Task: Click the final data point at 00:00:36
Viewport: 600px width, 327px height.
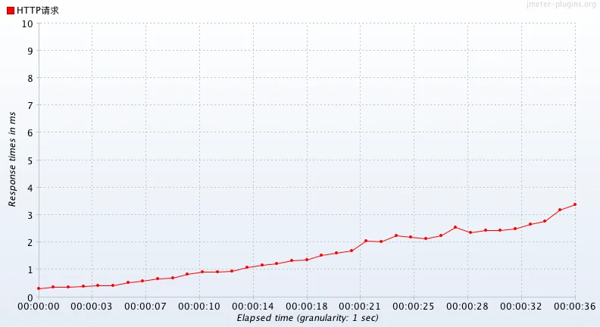Action: point(575,204)
